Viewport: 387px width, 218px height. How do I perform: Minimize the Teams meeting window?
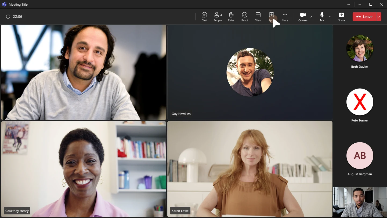[x=360, y=4]
